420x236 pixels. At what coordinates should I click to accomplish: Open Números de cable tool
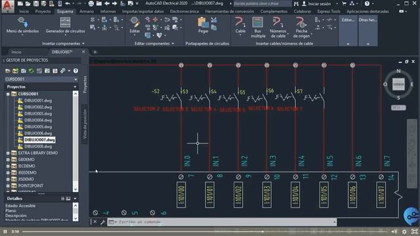(278, 28)
